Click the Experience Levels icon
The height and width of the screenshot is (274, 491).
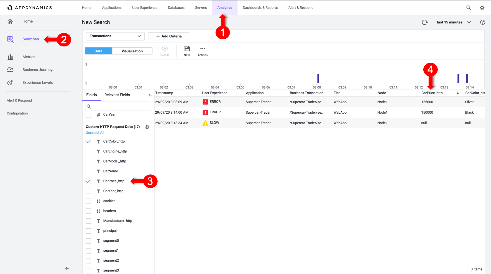coord(10,82)
